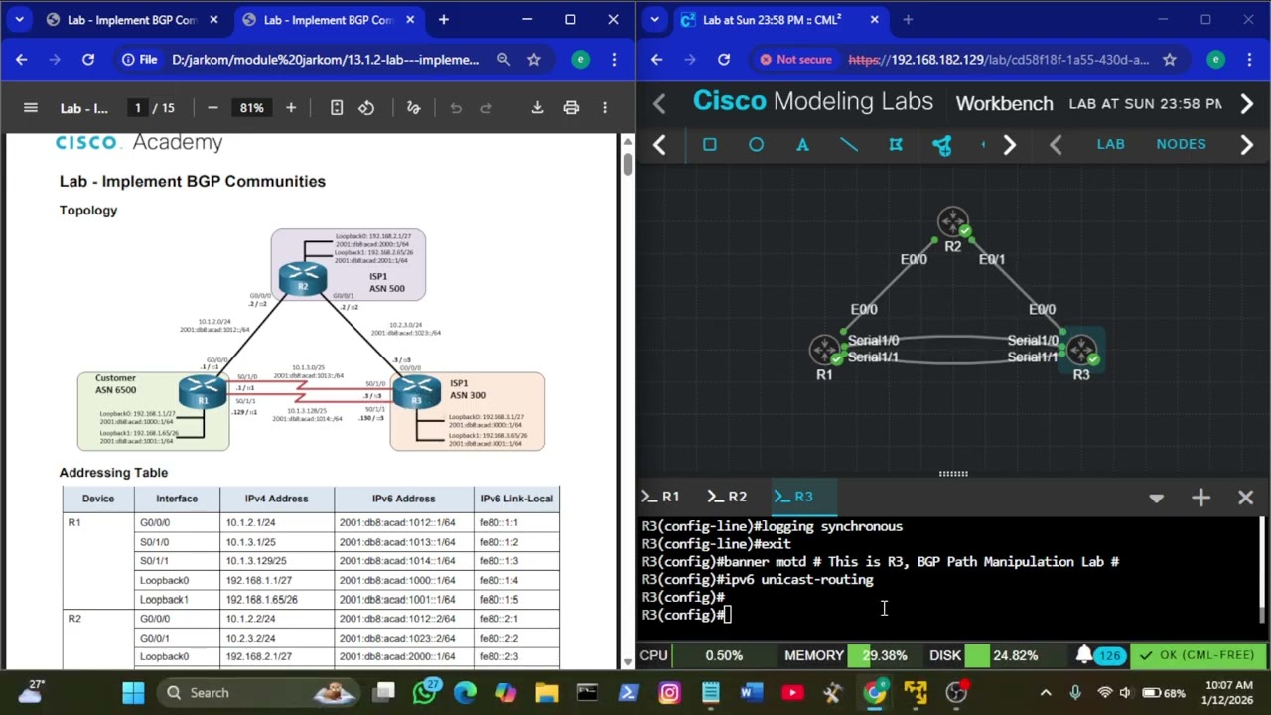Reload the CML browser page
This screenshot has height=715, width=1271.
(x=724, y=60)
